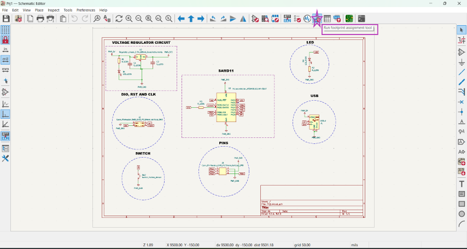The width and height of the screenshot is (467, 249).
Task: Select the Add Wire tool
Action: [462, 72]
